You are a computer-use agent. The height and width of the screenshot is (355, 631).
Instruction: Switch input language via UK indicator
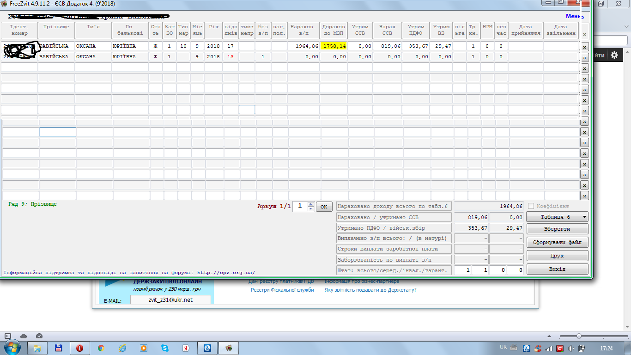504,348
